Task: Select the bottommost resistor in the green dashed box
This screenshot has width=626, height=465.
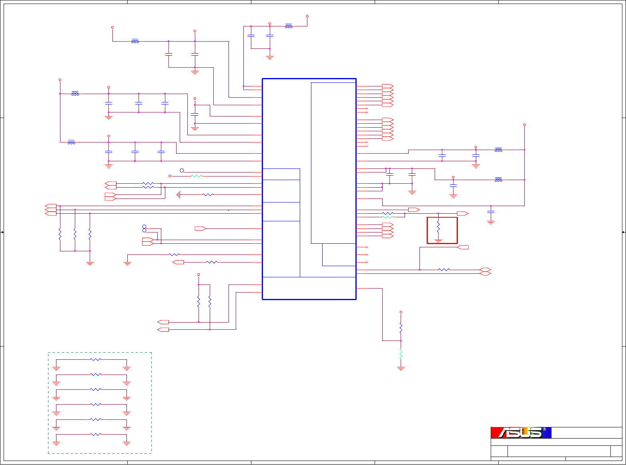Action: tap(96, 434)
